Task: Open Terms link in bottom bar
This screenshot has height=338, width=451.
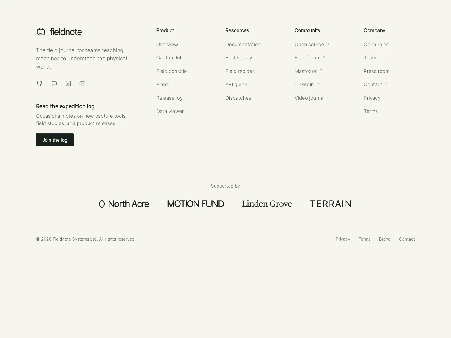Action: click(x=364, y=239)
